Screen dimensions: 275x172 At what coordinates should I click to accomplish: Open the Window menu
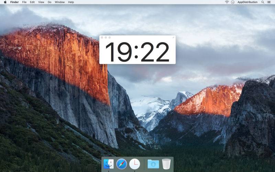(x=59, y=2)
